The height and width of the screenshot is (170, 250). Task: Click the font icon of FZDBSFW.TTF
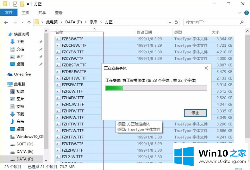click(x=58, y=65)
